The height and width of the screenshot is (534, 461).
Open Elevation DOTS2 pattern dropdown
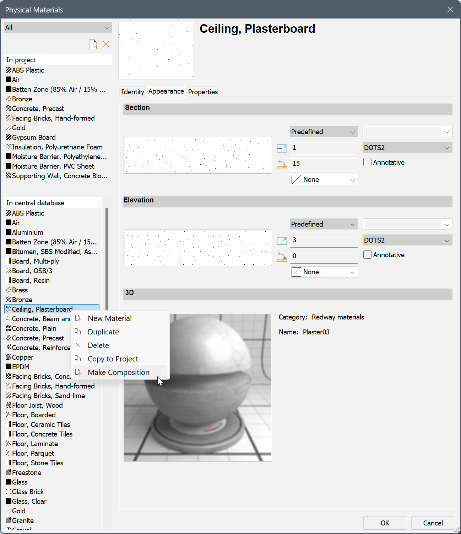point(407,240)
